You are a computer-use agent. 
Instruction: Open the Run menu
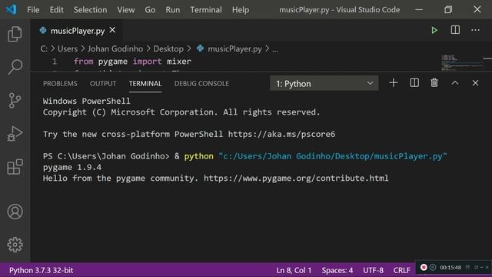pos(173,10)
